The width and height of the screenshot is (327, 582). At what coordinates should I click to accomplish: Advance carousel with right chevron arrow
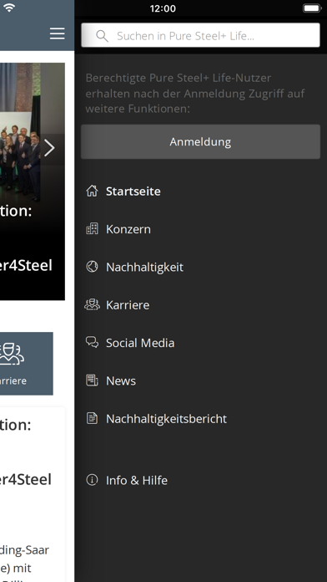click(49, 148)
